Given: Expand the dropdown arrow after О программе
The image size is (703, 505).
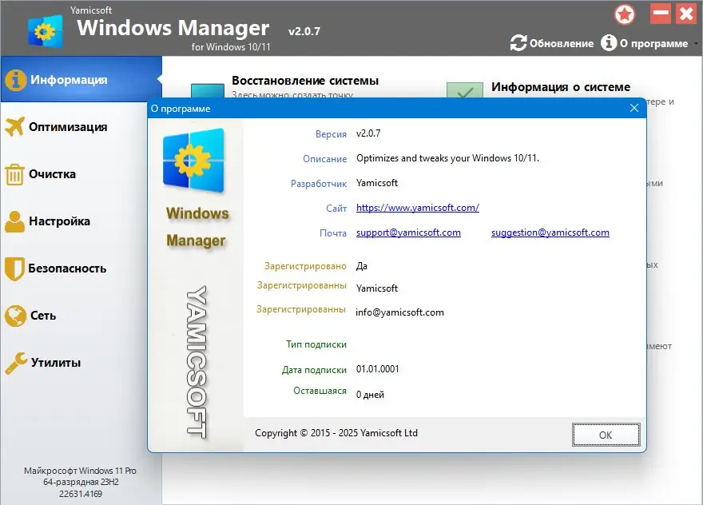Looking at the screenshot, I should (x=696, y=43).
